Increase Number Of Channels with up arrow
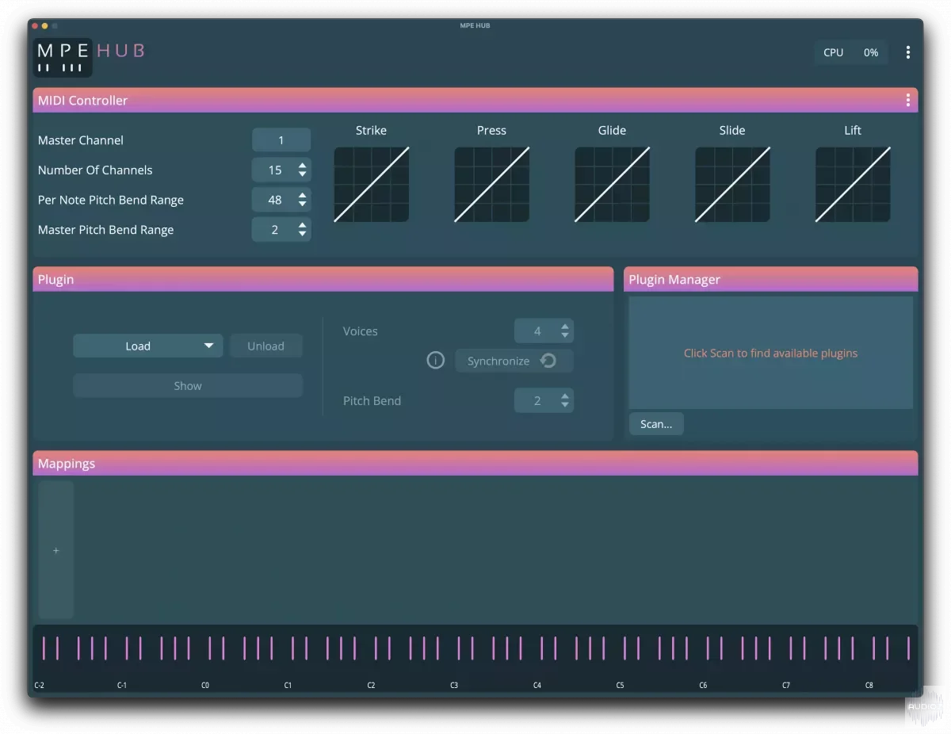Screen dimensions: 951x734 pos(302,166)
